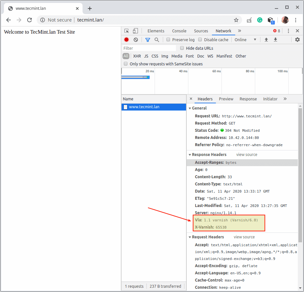This screenshot has height=292, width=304.
Task: Open the Chrome profile avatar
Action: [x=285, y=20]
